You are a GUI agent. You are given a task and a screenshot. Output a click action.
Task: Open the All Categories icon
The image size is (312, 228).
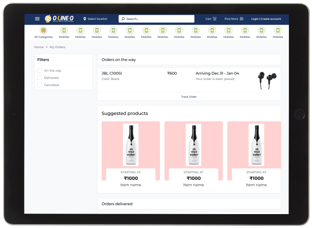coord(43,31)
